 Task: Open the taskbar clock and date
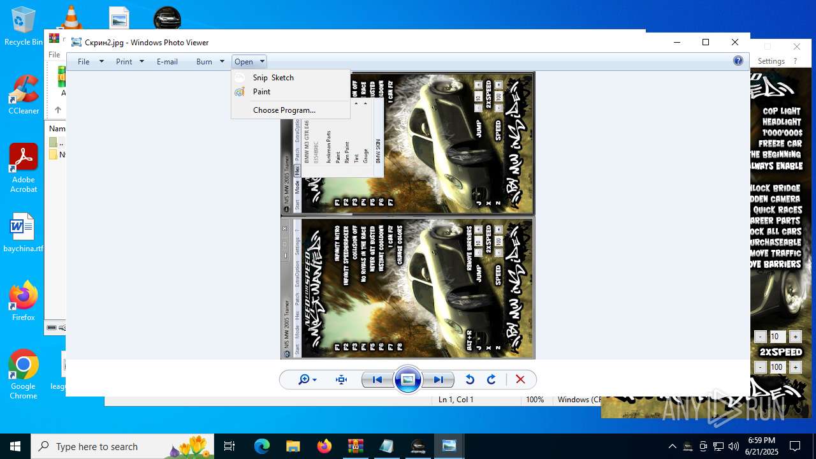[761, 446]
